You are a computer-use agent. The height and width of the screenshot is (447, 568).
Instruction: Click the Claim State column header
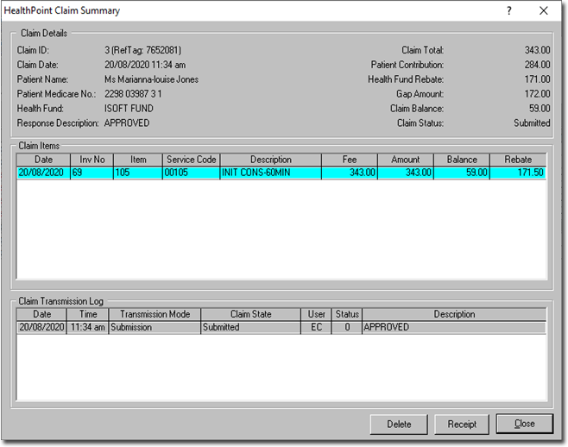(250, 314)
